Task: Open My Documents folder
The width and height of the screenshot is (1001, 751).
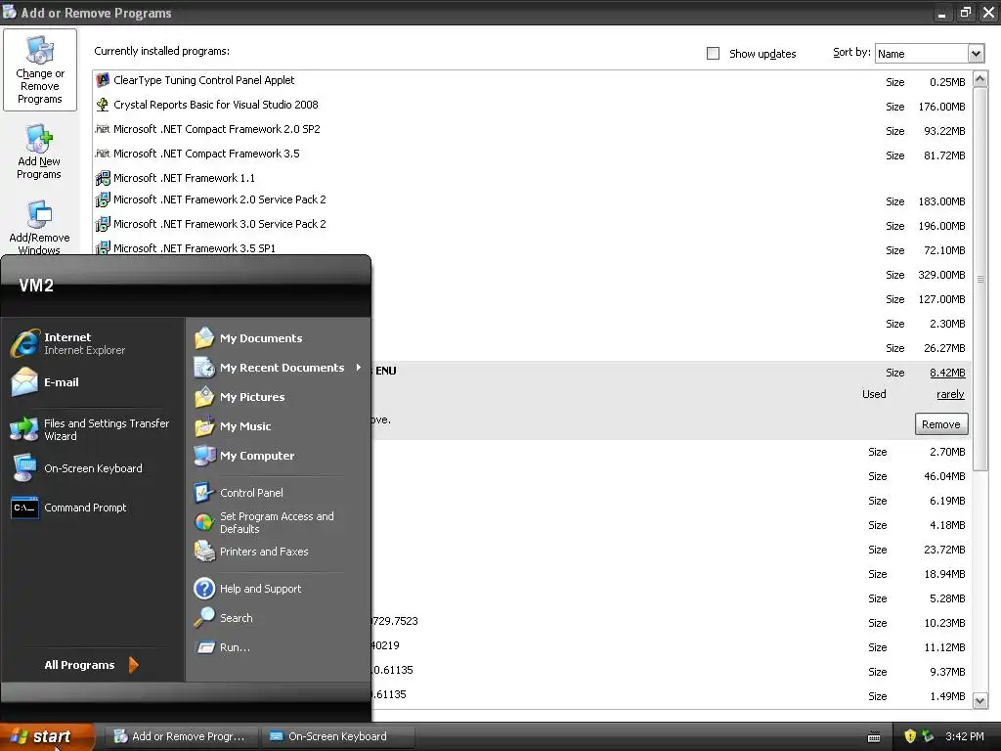Action: point(248,337)
